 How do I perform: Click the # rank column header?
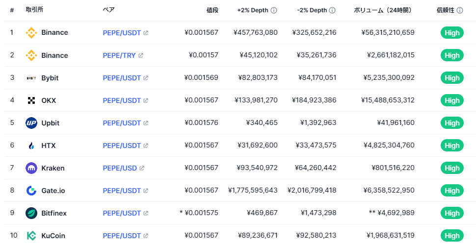pos(12,10)
